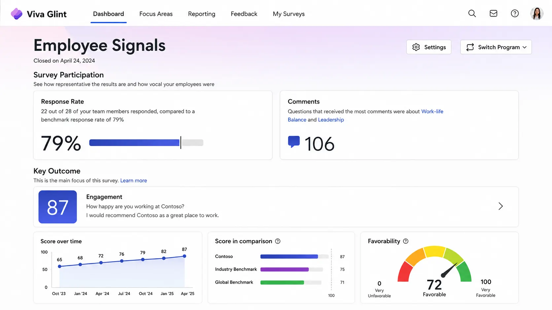Viewport: 552px width, 310px height.
Task: Select the Apr '25 point on score chart
Action: (185, 256)
